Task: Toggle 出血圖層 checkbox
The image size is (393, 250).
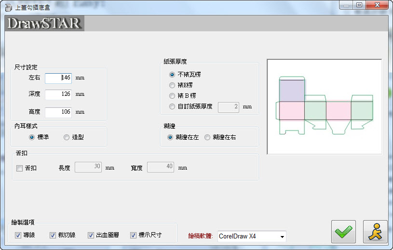Action: click(91, 235)
